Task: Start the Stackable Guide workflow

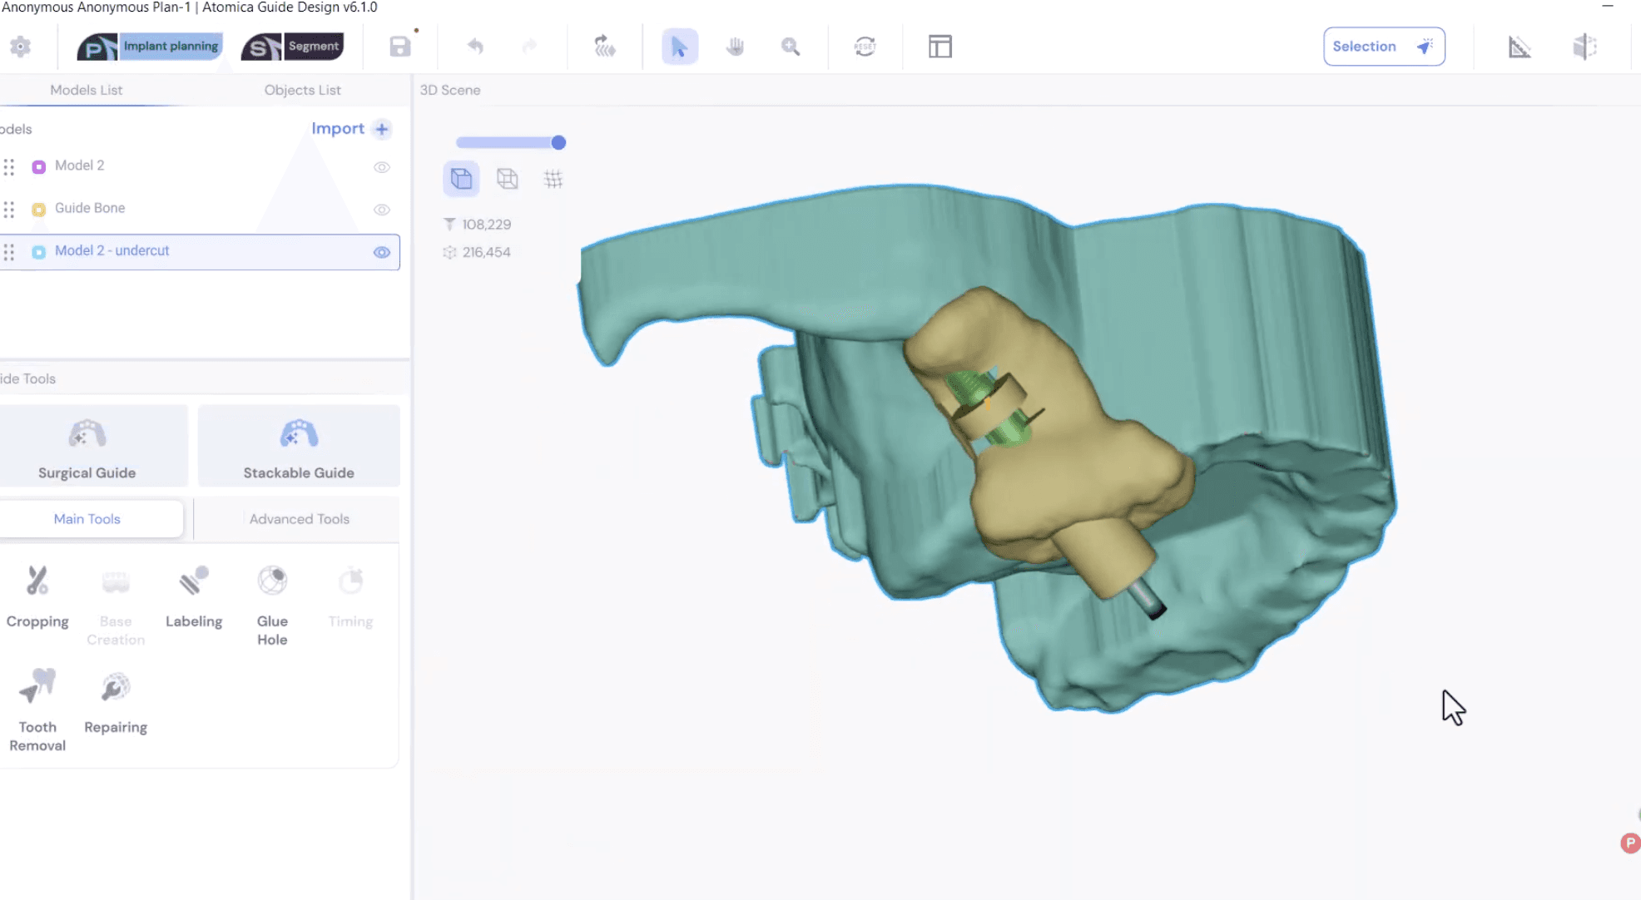Action: [299, 447]
